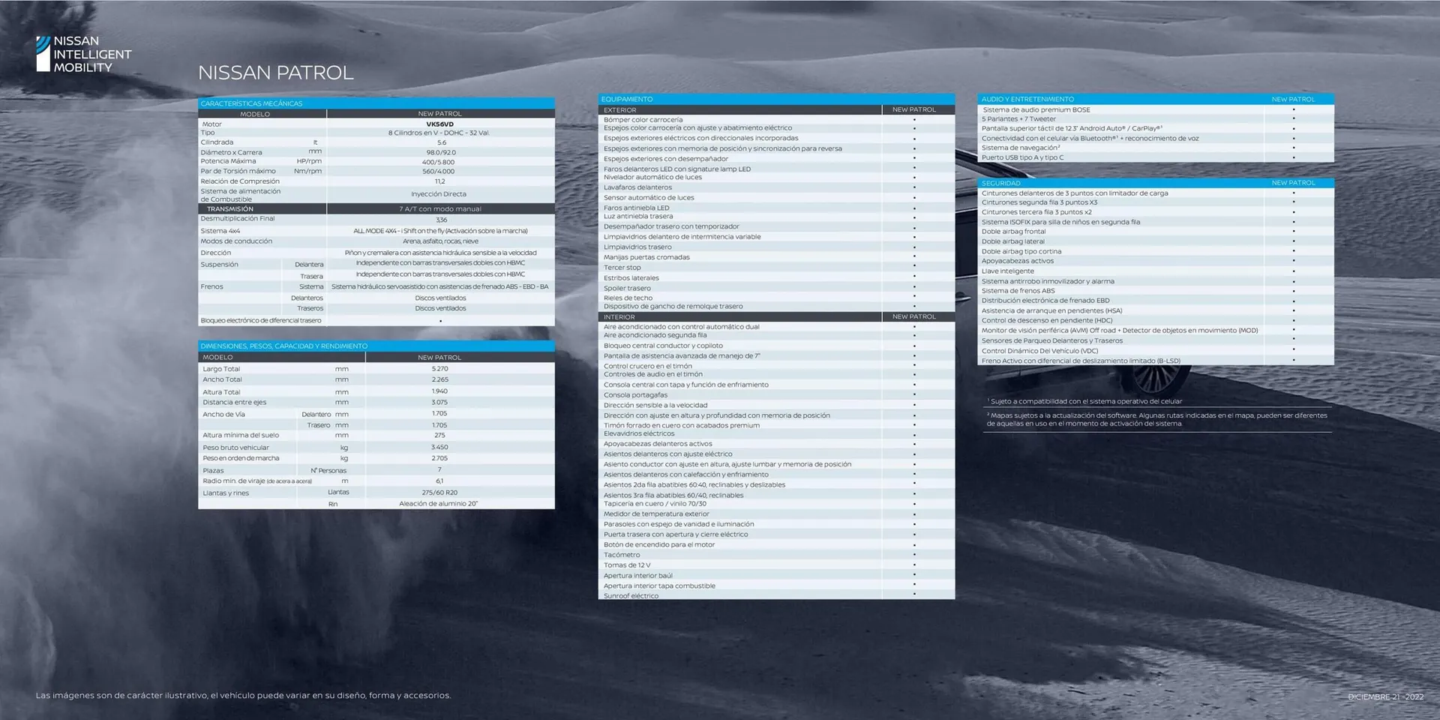
Task: Click the Diciembre 21 - 2022 date text
Action: (1385, 697)
